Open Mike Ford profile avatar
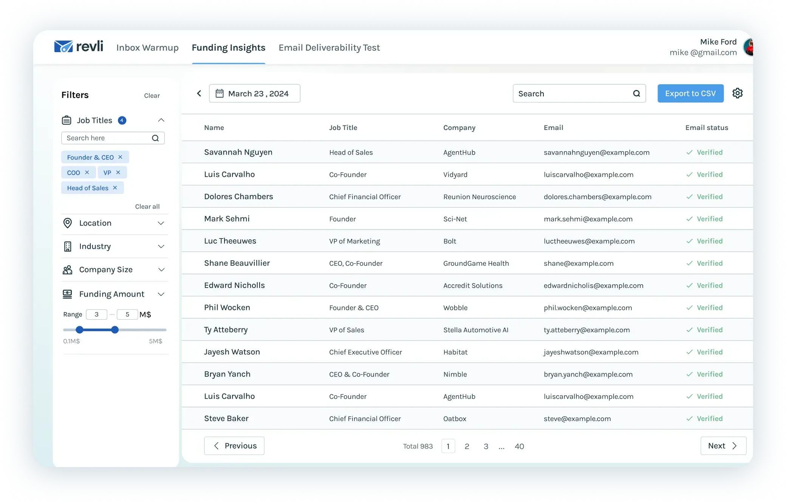 (748, 47)
